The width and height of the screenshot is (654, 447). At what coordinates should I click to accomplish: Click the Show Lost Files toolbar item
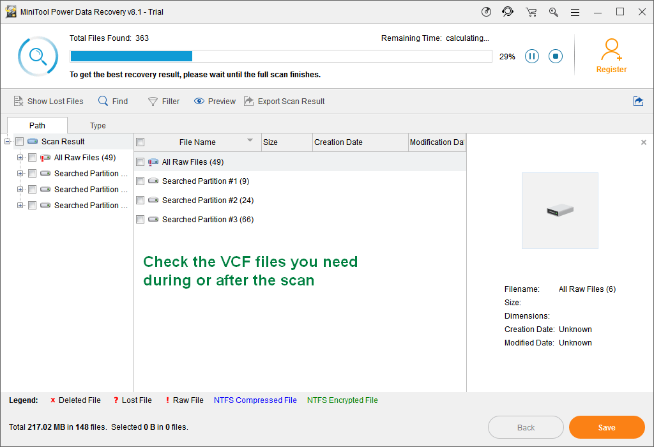(49, 102)
